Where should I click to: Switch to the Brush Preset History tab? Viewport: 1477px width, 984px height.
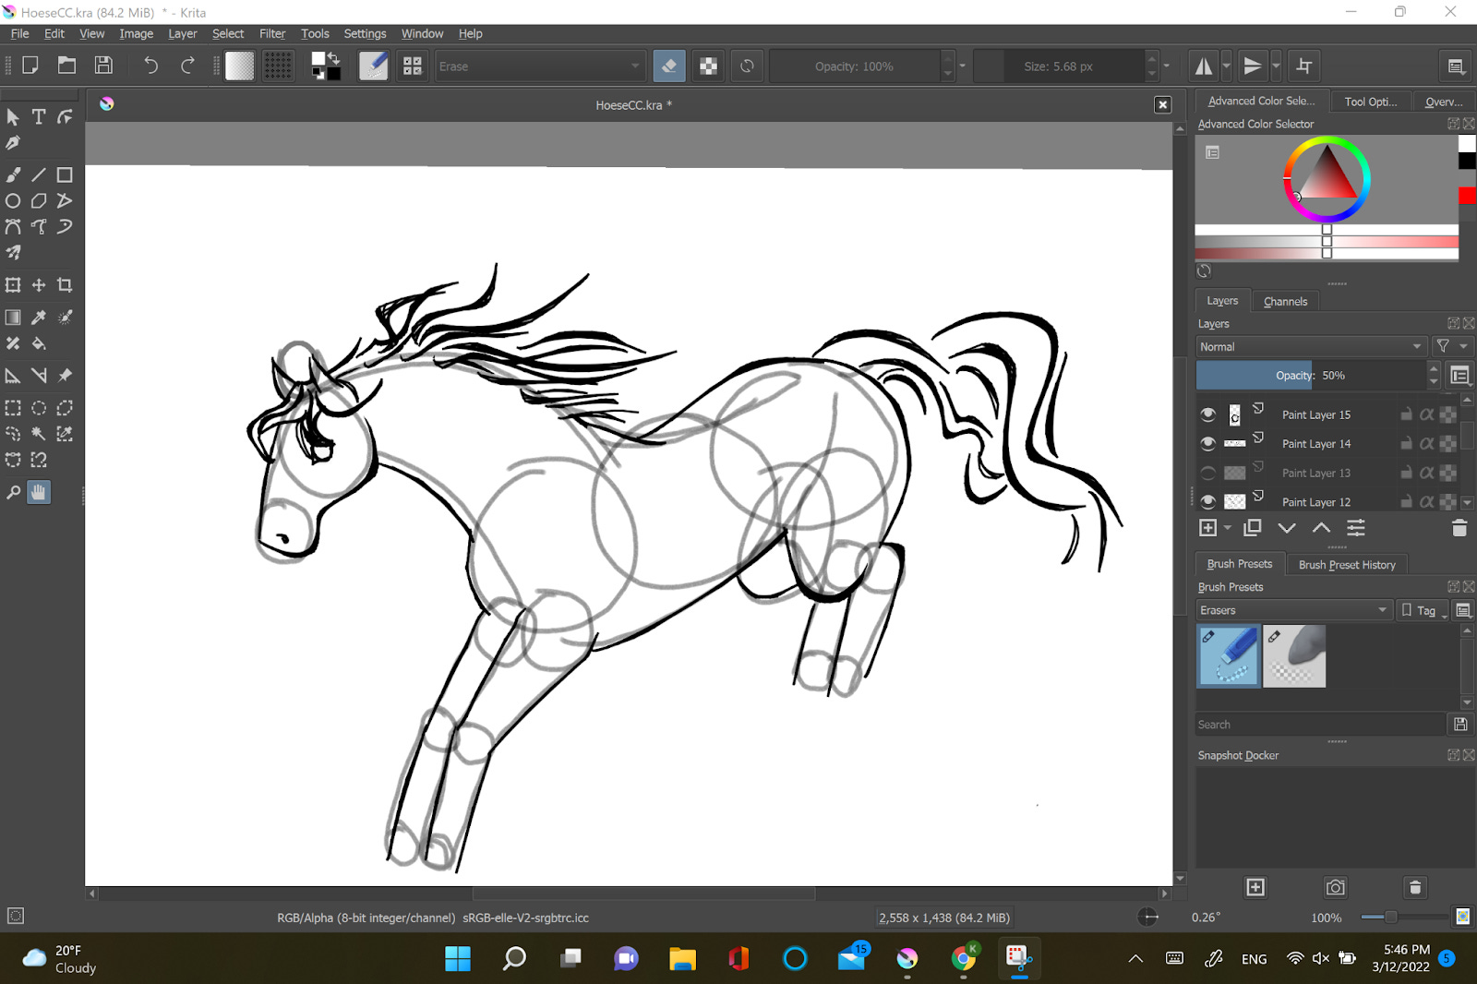1347,564
